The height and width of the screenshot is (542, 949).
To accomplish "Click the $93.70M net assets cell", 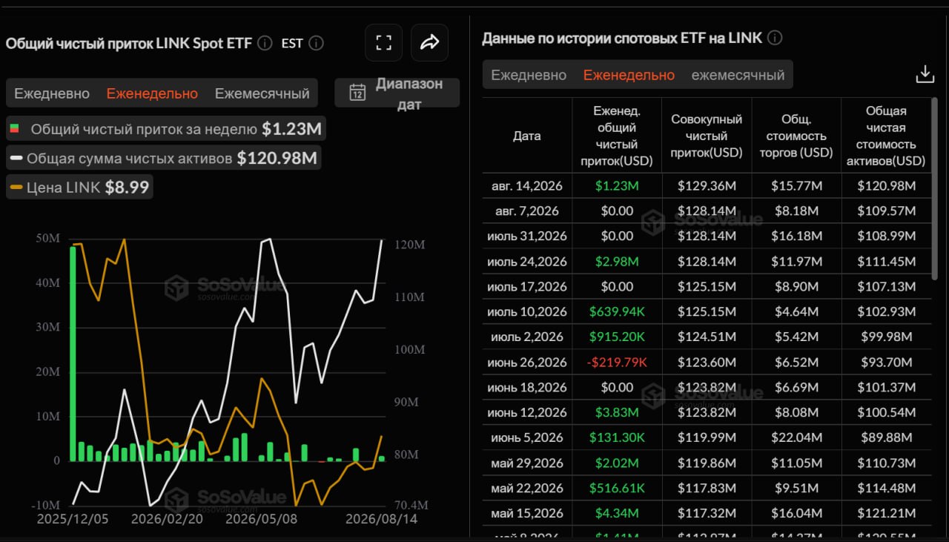I will tap(886, 363).
